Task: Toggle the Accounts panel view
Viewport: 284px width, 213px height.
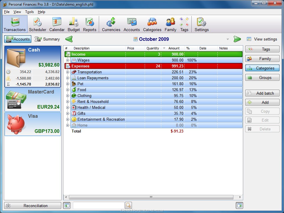Action: click(18, 39)
